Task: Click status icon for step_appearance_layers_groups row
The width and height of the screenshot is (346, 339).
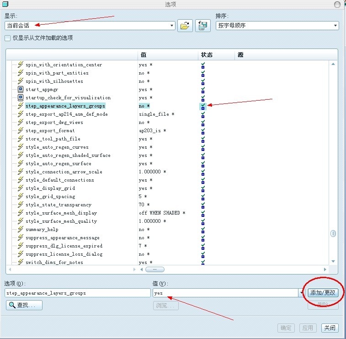Action: 203,106
